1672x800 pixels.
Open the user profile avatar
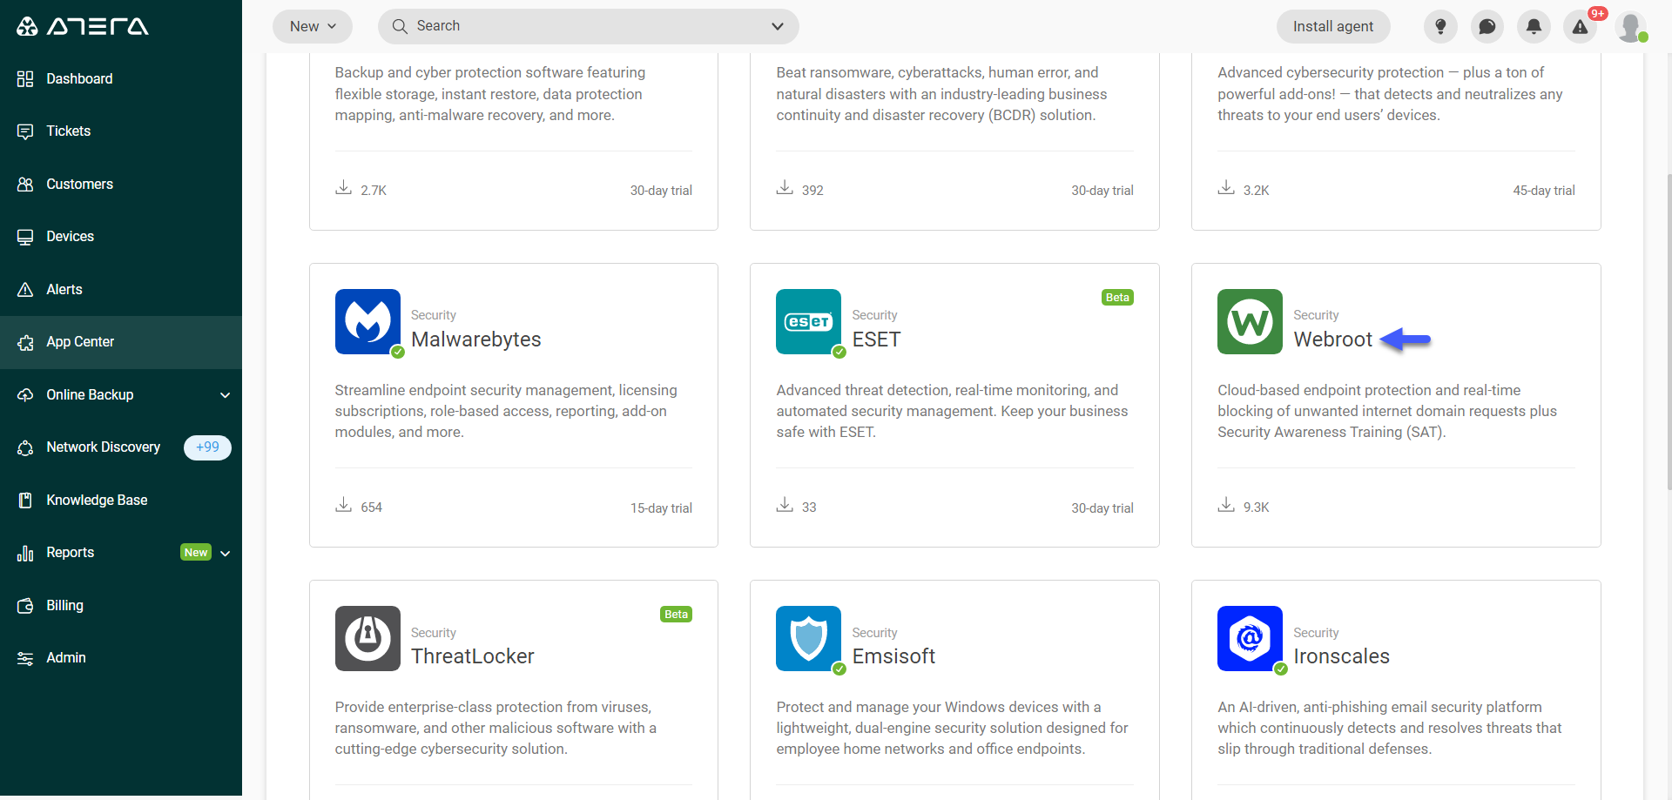click(x=1631, y=26)
